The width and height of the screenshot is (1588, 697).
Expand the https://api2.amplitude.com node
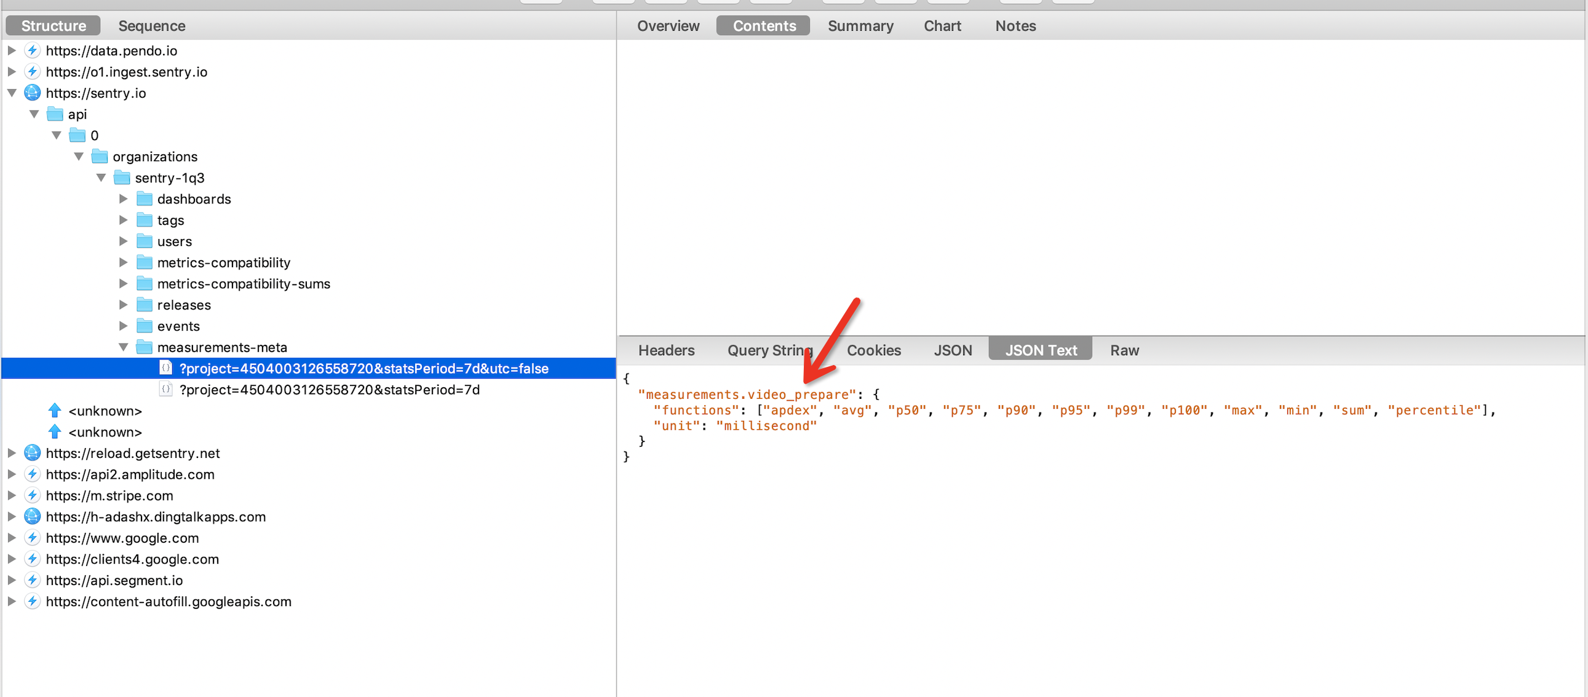(x=12, y=474)
